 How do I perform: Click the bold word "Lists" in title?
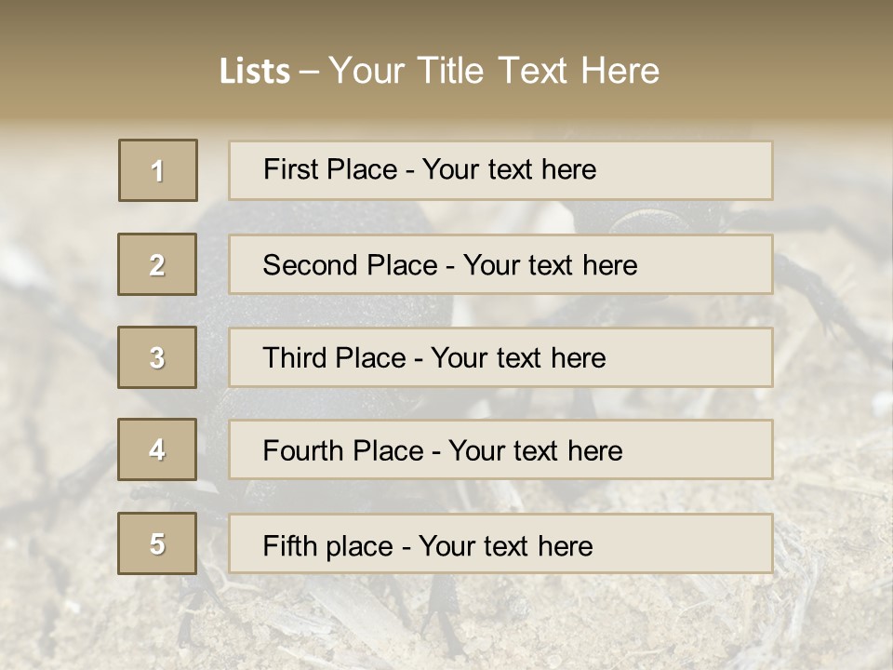click(255, 71)
